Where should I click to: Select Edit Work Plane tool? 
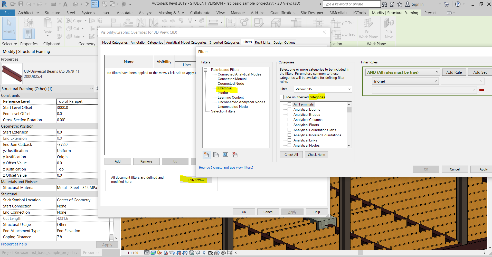[368, 28]
